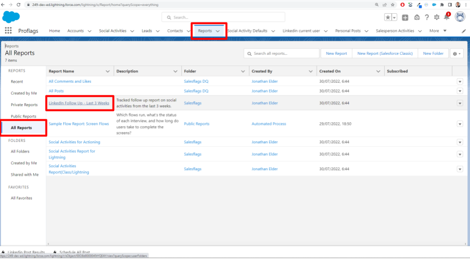
Task: Click the browser address bar
Action: [198, 5]
